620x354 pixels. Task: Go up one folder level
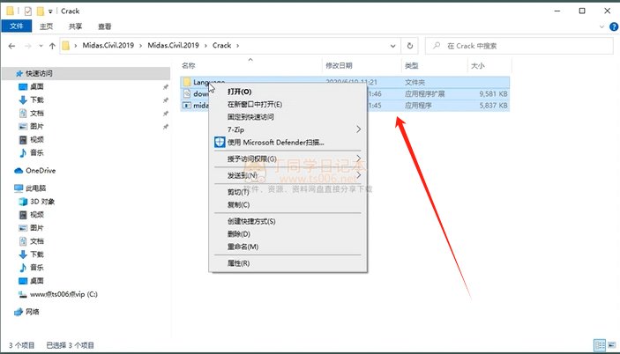[x=52, y=46]
